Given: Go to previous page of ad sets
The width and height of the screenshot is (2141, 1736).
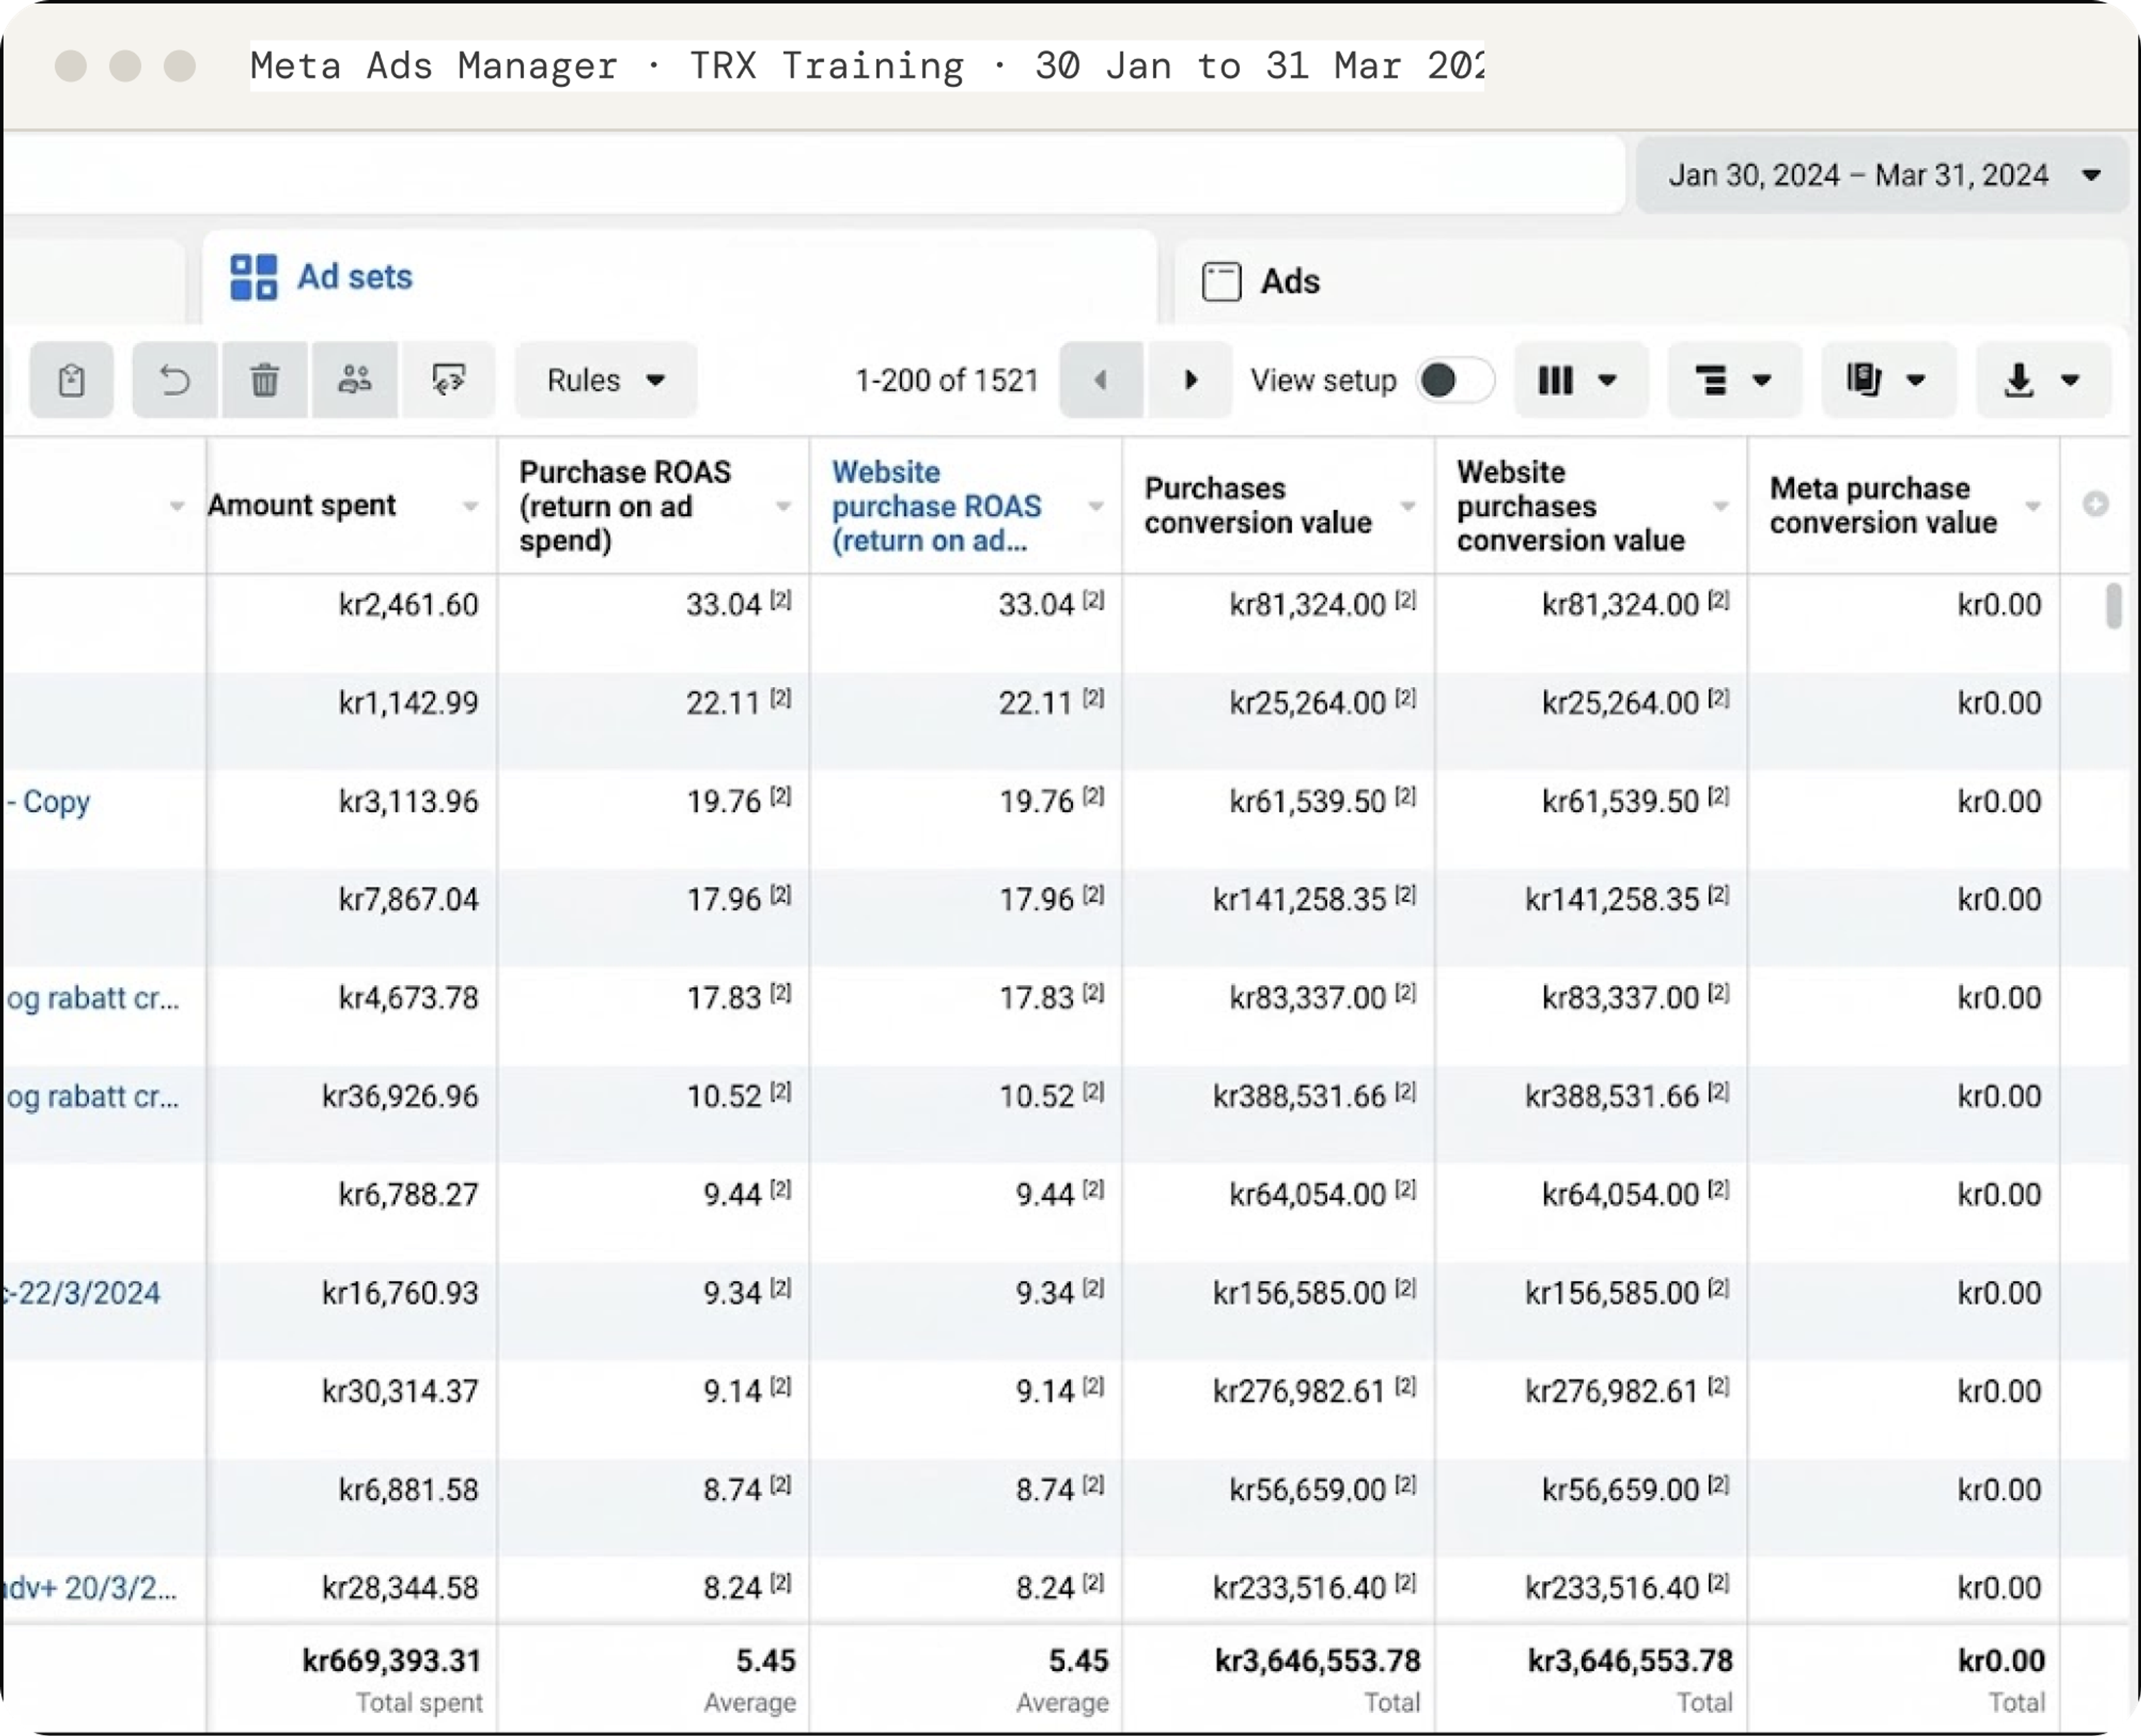Looking at the screenshot, I should coord(1101,380).
